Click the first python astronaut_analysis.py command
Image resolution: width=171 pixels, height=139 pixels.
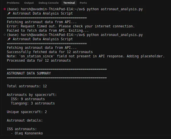(114, 9)
